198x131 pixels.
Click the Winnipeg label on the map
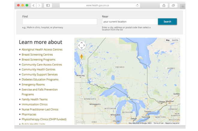point(80,76)
